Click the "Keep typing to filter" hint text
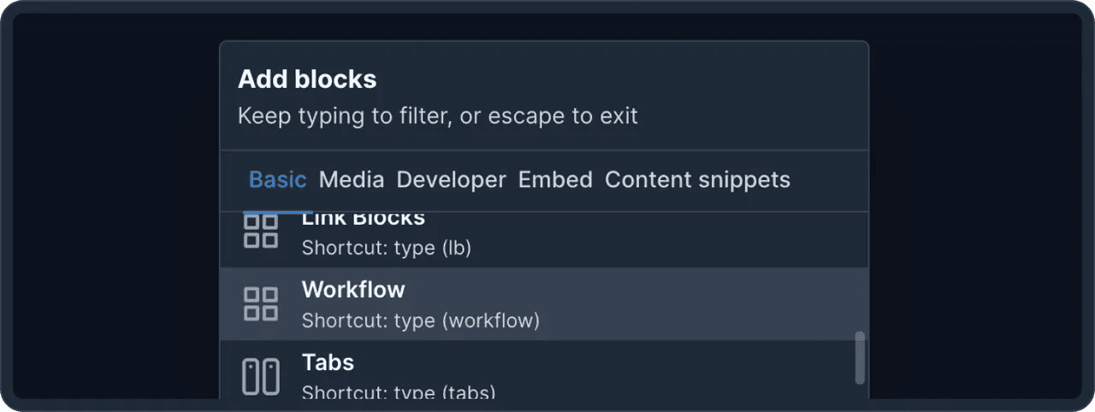Screen dimensions: 1095x412 click(x=437, y=115)
